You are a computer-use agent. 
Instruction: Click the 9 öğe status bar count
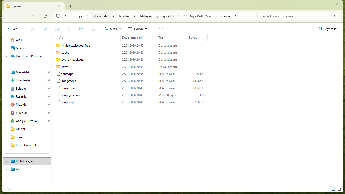click(x=9, y=189)
